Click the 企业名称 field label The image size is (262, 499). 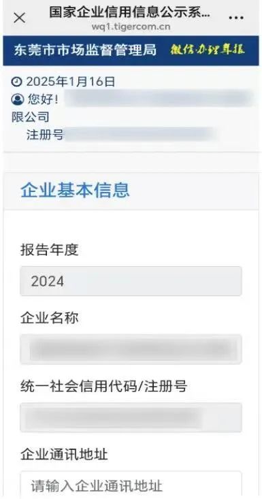(x=49, y=318)
